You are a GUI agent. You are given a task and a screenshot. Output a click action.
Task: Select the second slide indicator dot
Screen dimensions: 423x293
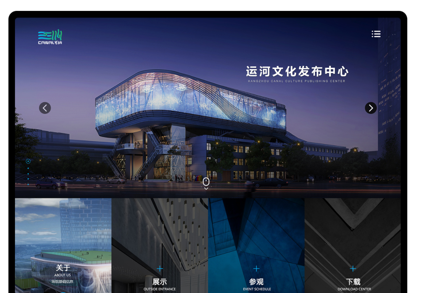(x=28, y=168)
